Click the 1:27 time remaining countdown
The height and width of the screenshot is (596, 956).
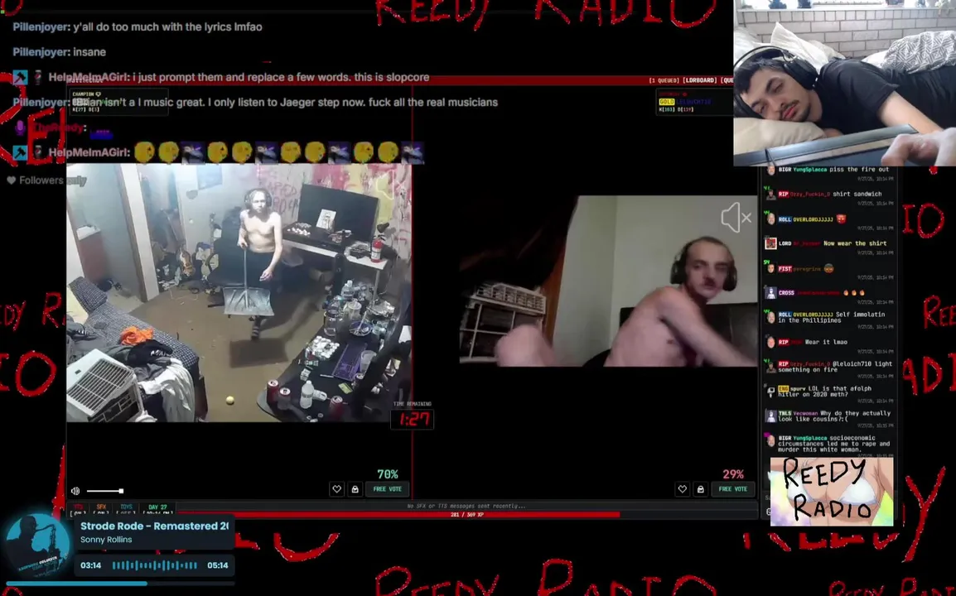tap(413, 419)
